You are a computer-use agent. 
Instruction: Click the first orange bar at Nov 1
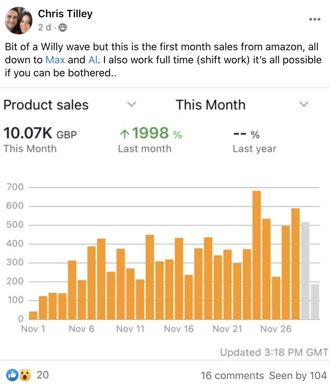(x=33, y=315)
